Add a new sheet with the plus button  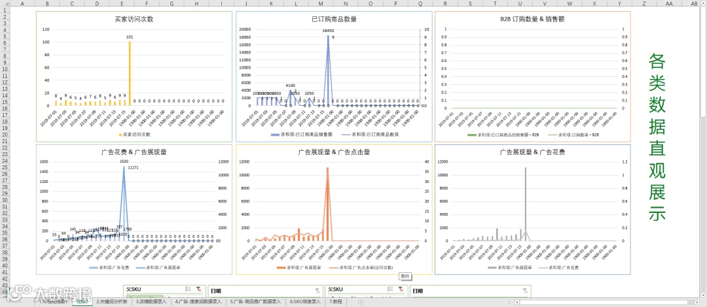pos(360,302)
